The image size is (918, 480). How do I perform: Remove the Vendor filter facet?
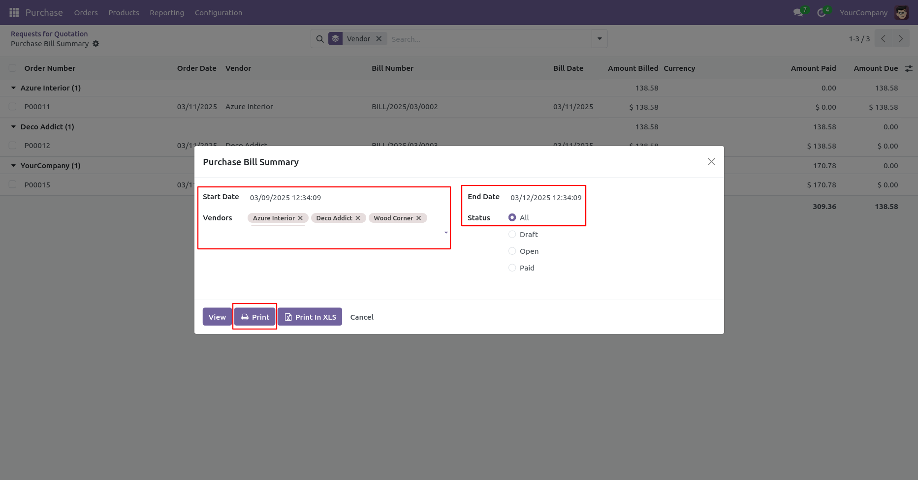[379, 39]
